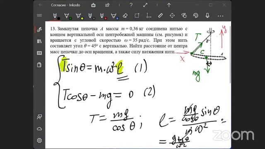Open the hamburger menu in Inkodo
Screen dimensions: 265x149
coord(39,15)
